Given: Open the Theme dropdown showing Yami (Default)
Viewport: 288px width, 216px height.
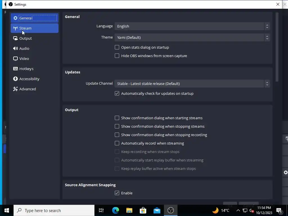Looking at the screenshot, I should click(x=192, y=37).
